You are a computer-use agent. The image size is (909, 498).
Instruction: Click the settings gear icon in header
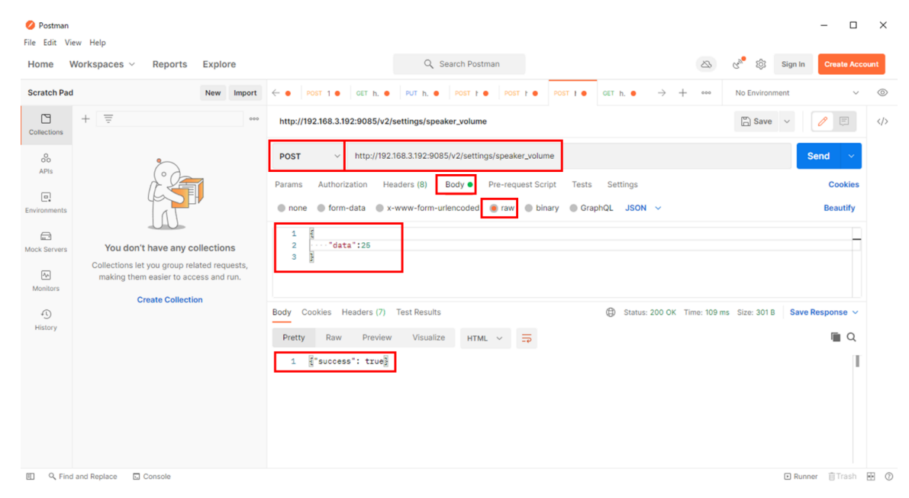click(760, 64)
